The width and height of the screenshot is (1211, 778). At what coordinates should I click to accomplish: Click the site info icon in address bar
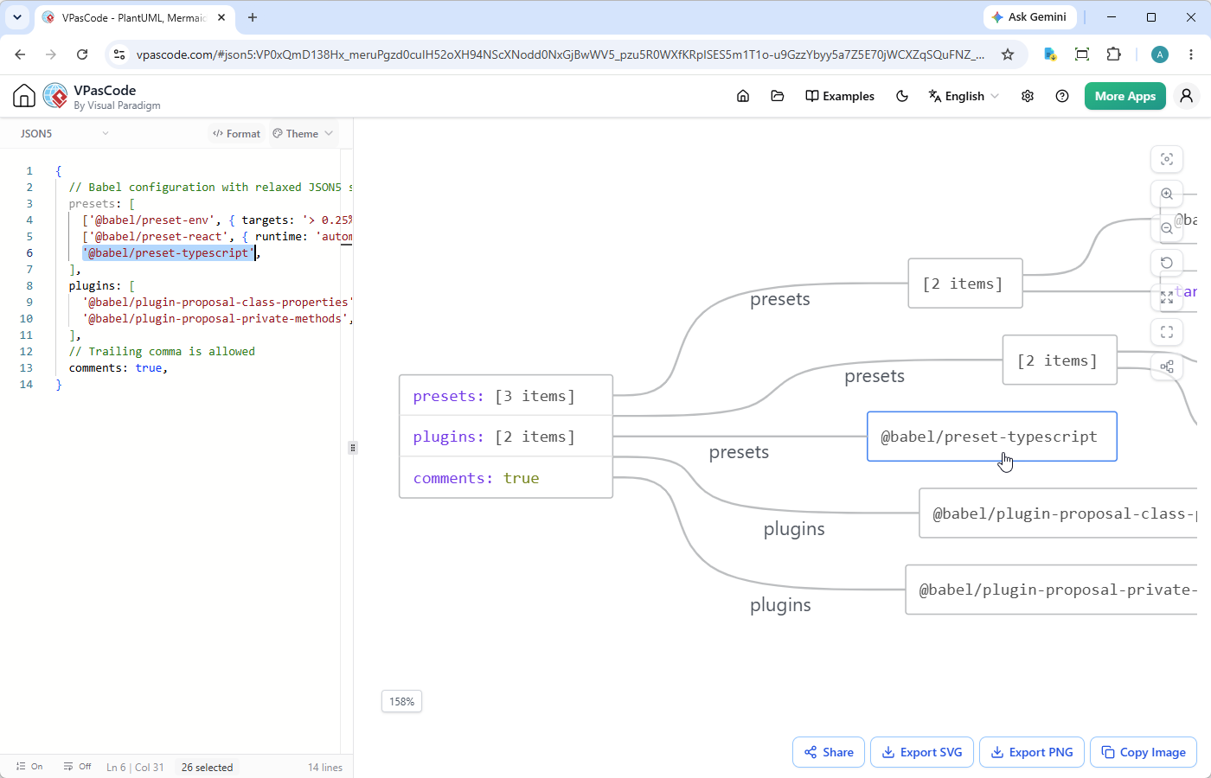point(120,54)
